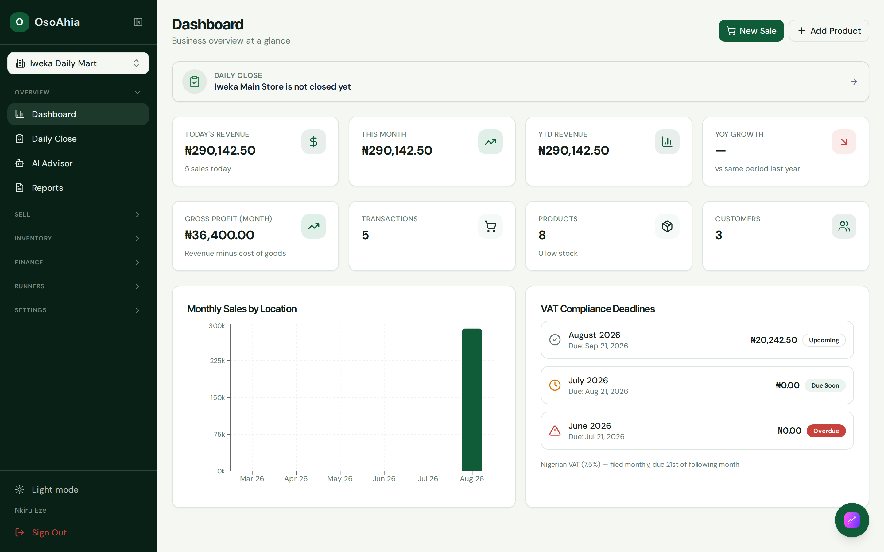Click the dollar icon on Today's Revenue
884x552 pixels.
point(313,142)
